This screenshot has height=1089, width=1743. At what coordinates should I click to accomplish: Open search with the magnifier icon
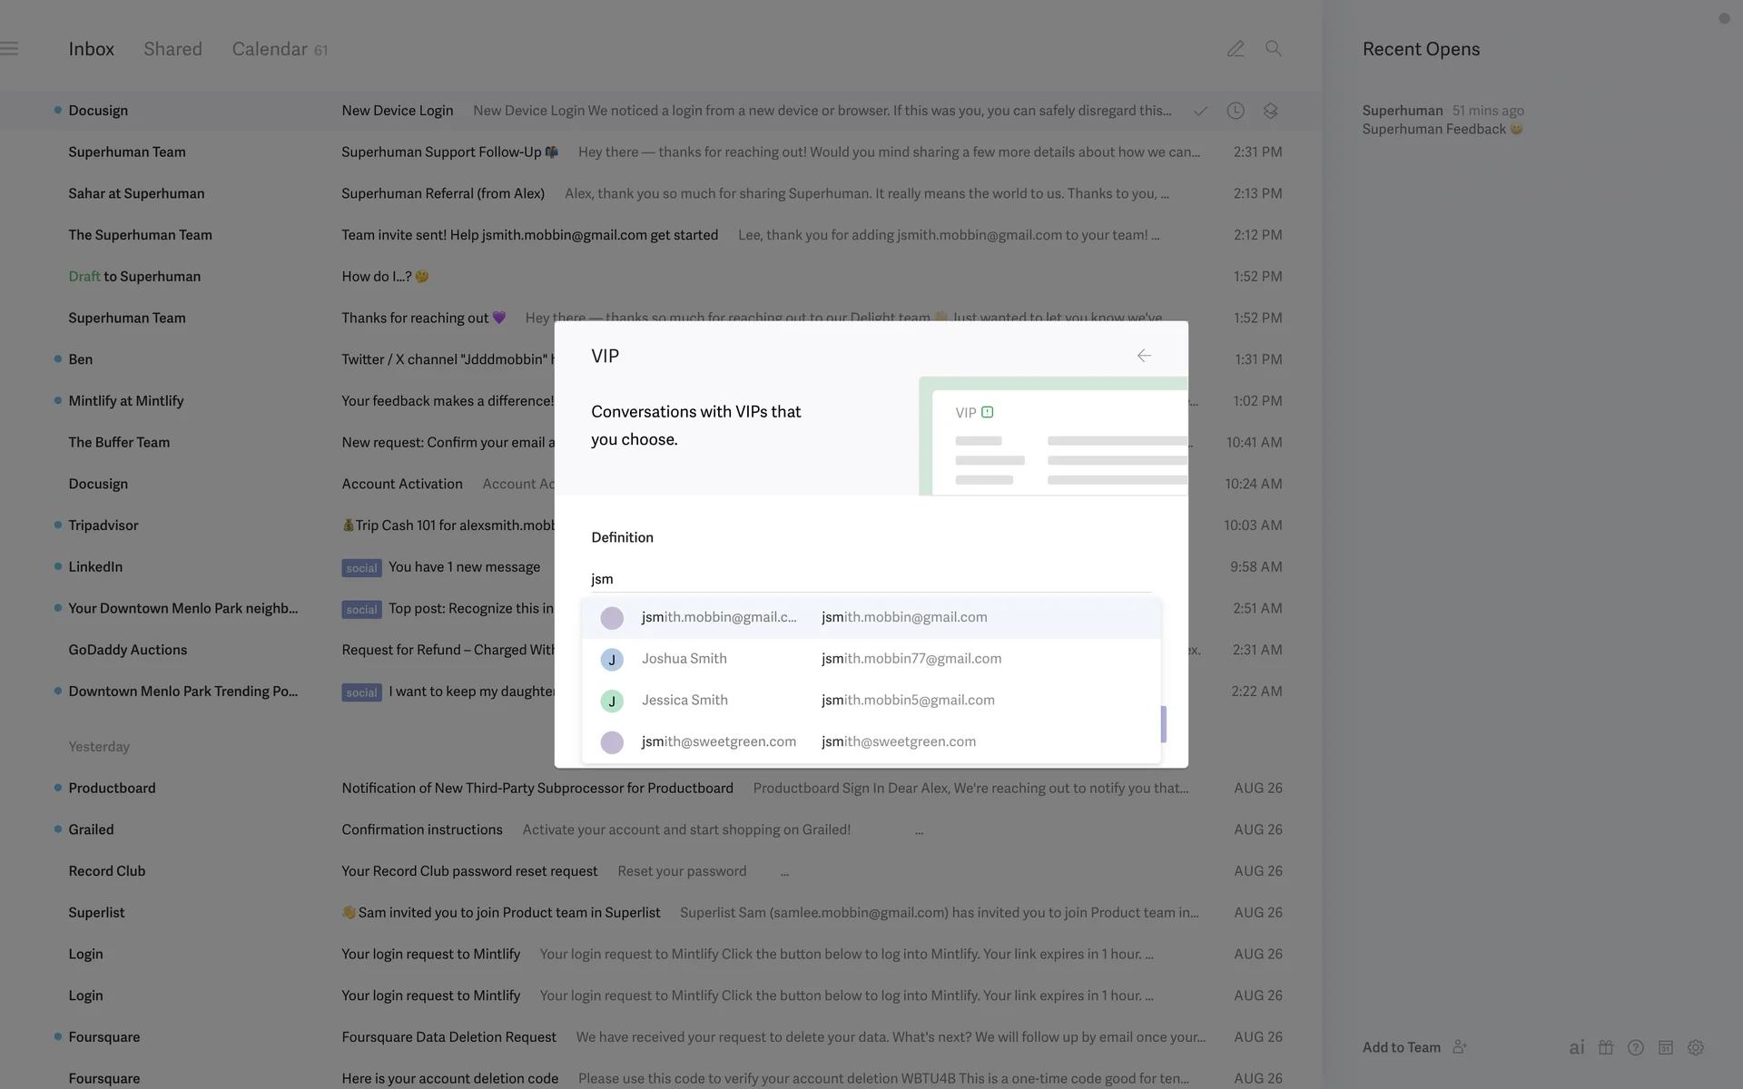(x=1273, y=49)
